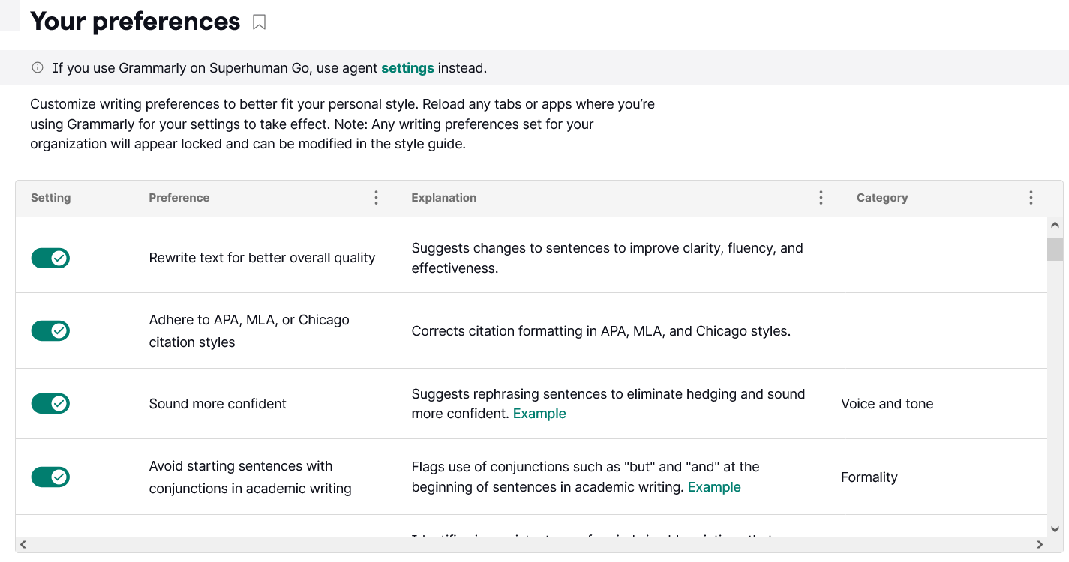Switch off Avoid starting sentences with conjunctions
Image resolution: width=1069 pixels, height=562 pixels.
click(x=50, y=477)
